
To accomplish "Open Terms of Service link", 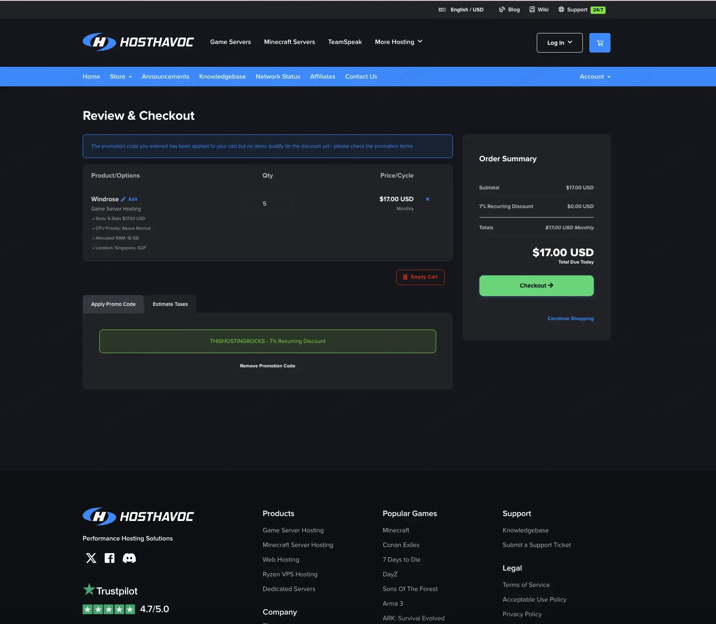I will tap(526, 585).
